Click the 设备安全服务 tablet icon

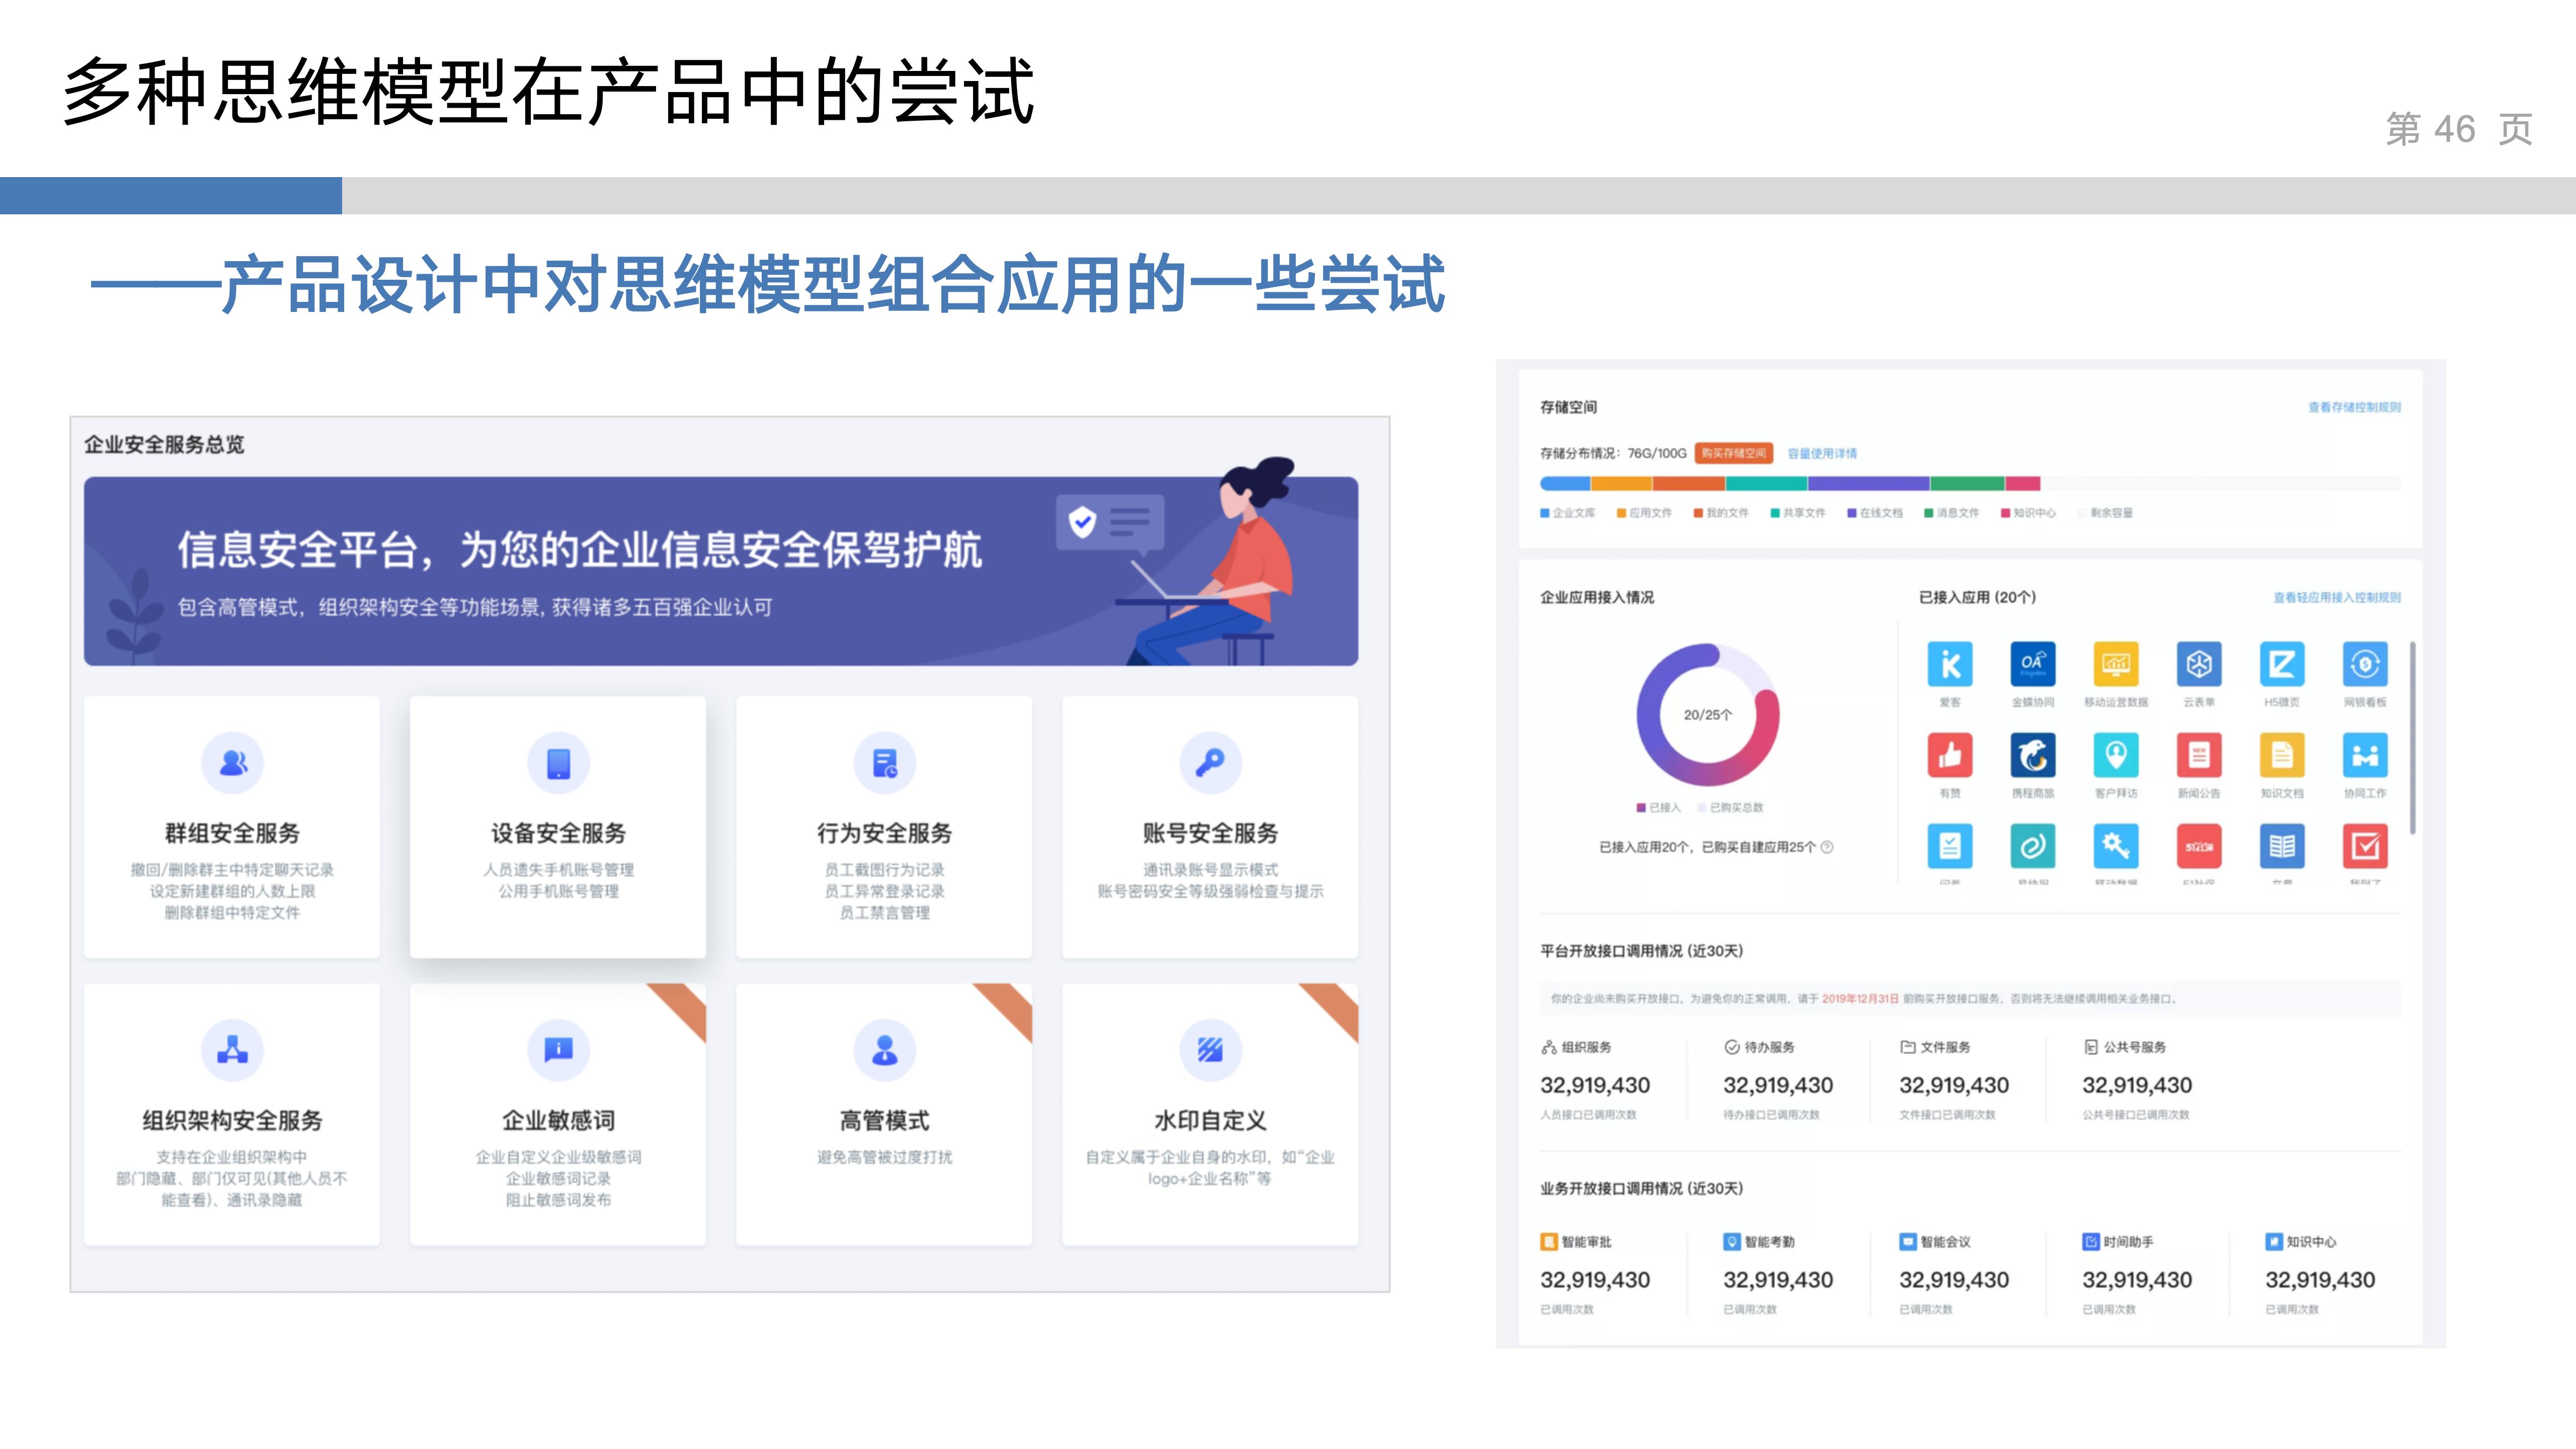coord(559,763)
